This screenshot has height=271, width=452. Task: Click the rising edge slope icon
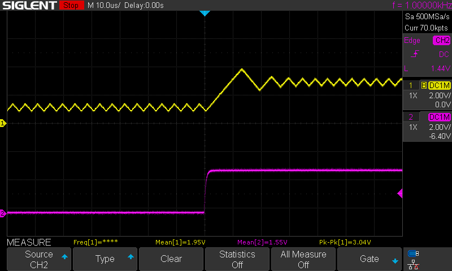(415, 54)
